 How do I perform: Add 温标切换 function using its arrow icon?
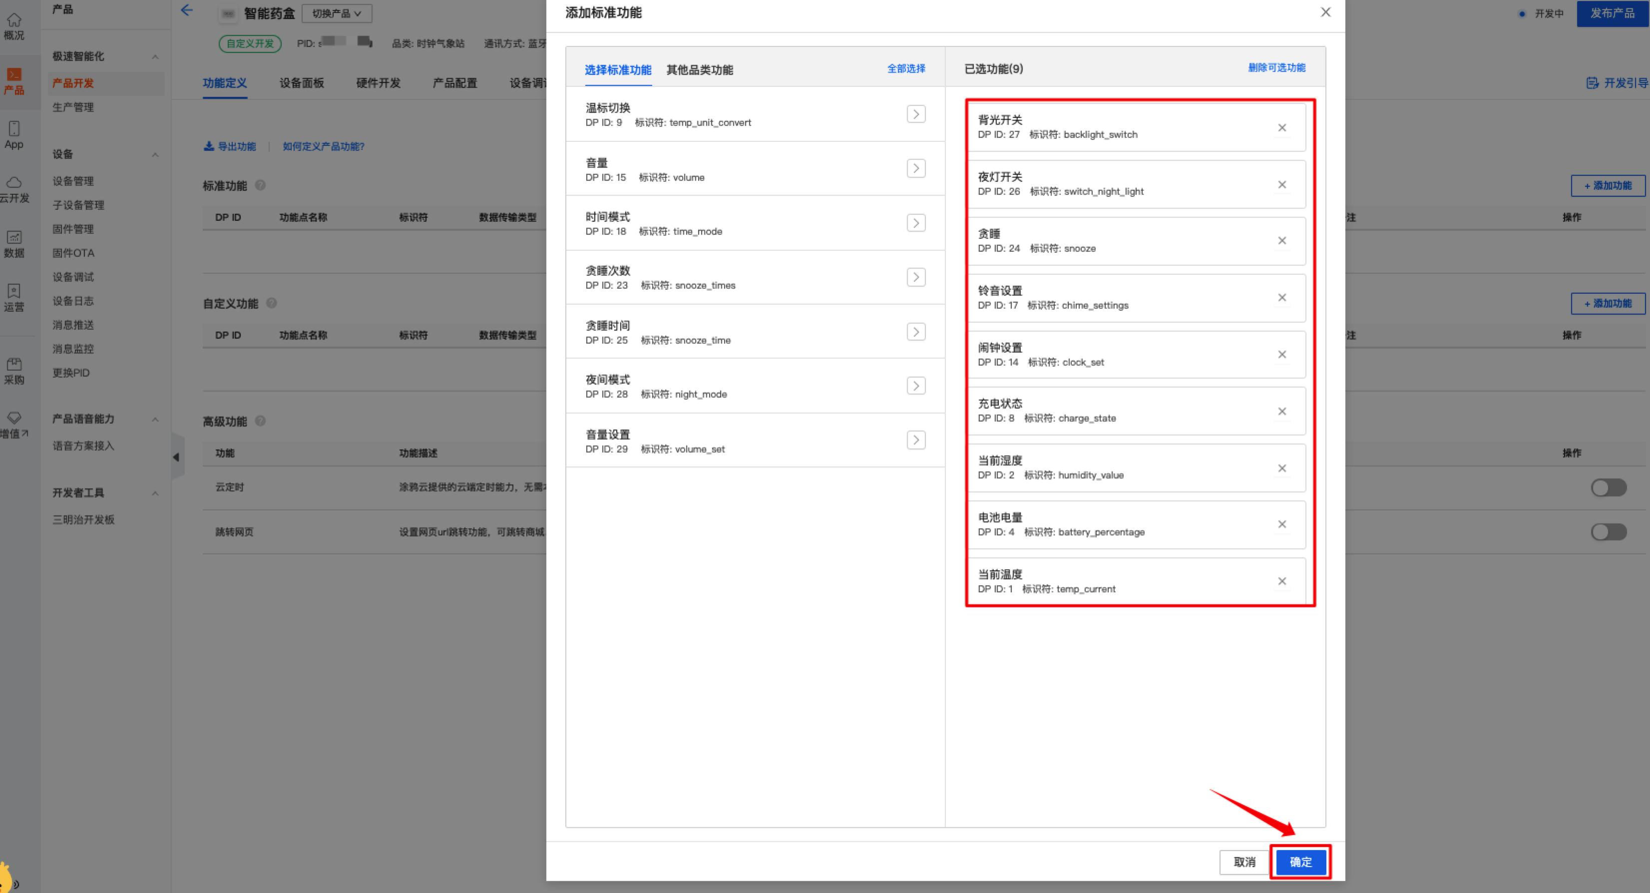pyautogui.click(x=916, y=114)
